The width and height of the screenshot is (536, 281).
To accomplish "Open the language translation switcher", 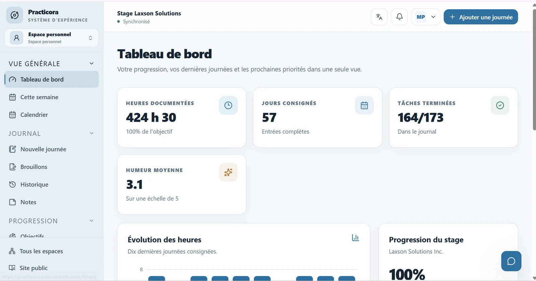I will [x=379, y=17].
